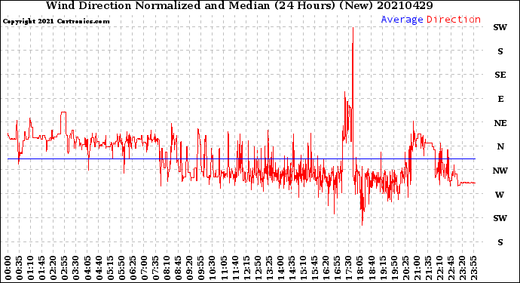Click the 06:25 time axis label
Viewport: 520px width, 283px height.
coord(133,268)
